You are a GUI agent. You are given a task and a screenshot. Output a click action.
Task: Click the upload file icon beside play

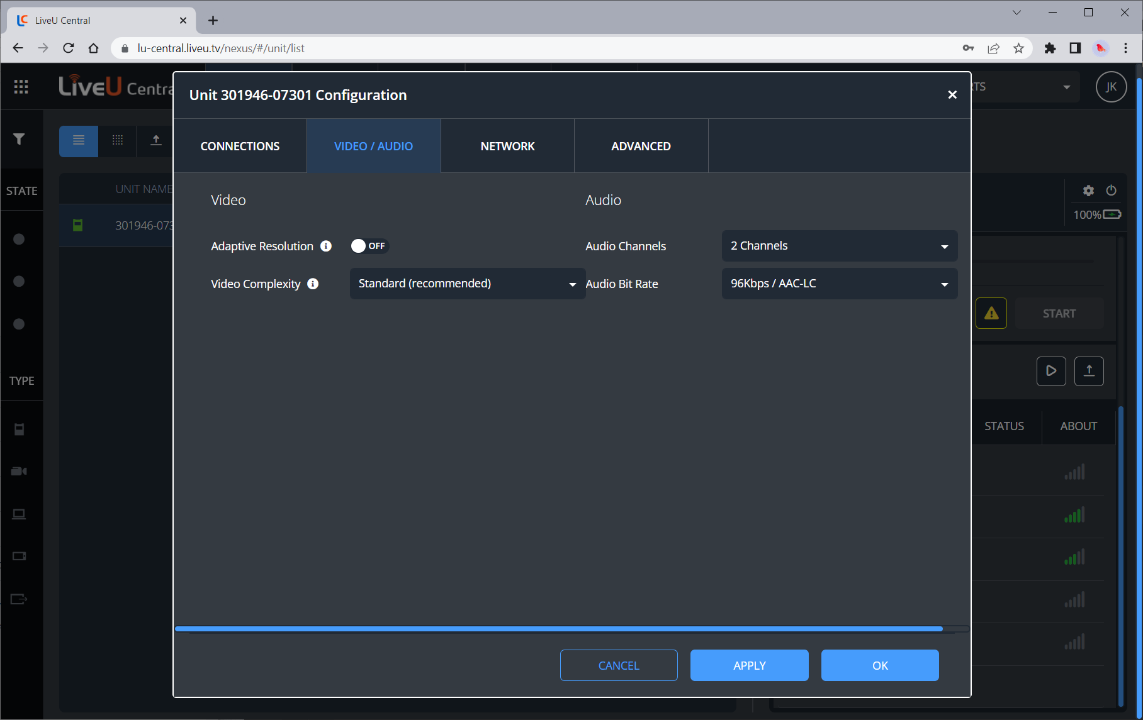pos(1089,371)
